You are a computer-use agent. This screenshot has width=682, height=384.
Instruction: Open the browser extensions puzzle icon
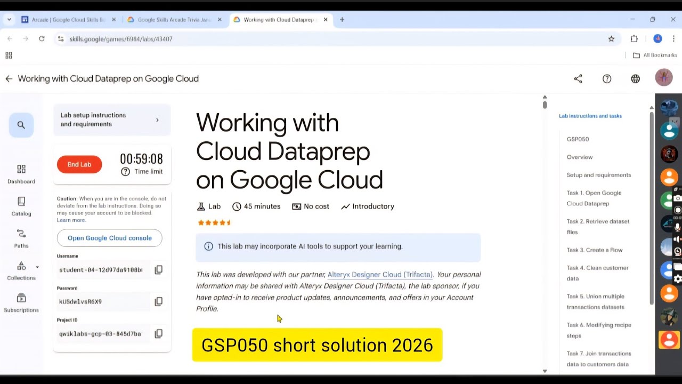pyautogui.click(x=634, y=39)
